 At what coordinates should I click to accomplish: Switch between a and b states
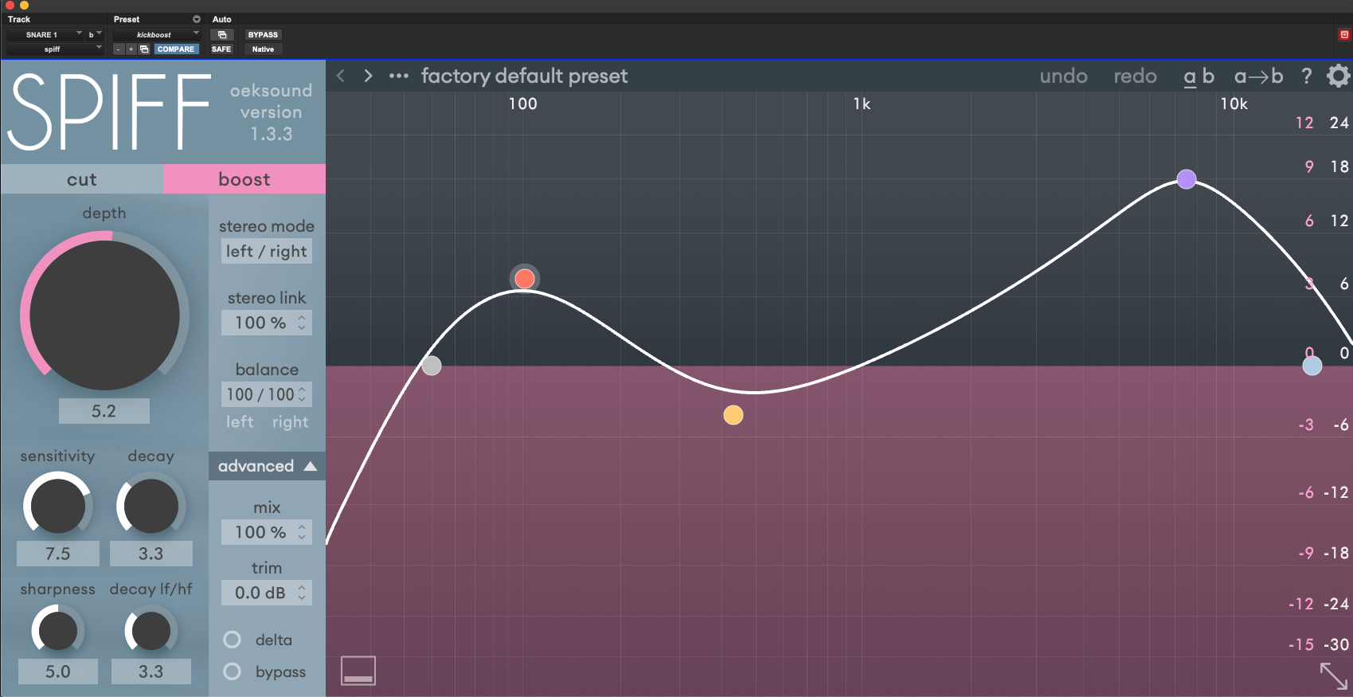[x=1199, y=76]
